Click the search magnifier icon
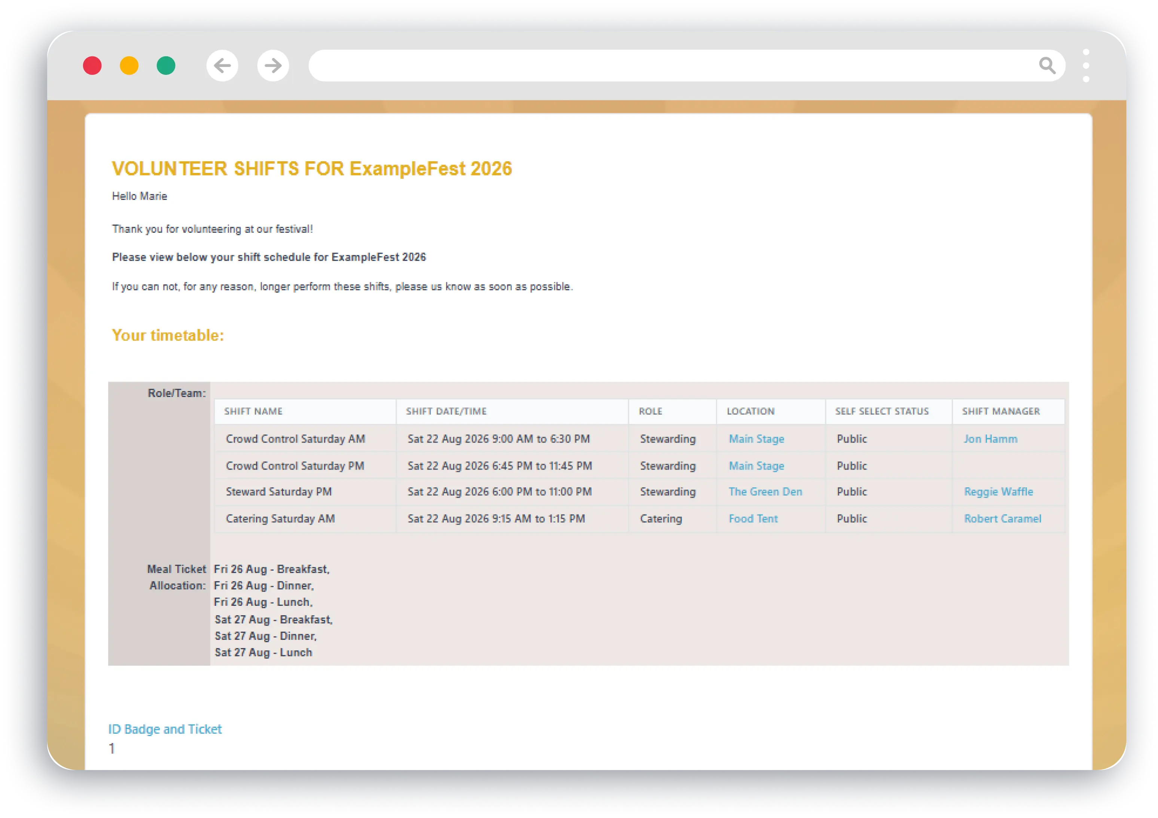 point(1048,65)
